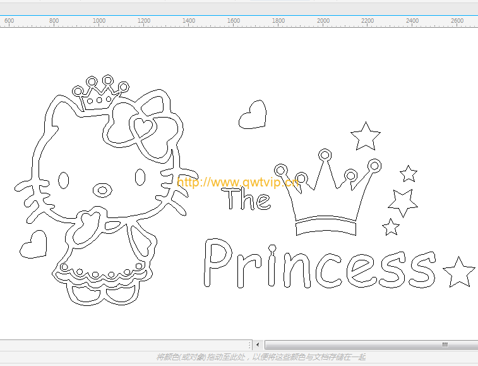The height and width of the screenshot is (366, 478).
Task: Select the heart shape left of Kitty's dress
Action: click(x=33, y=244)
